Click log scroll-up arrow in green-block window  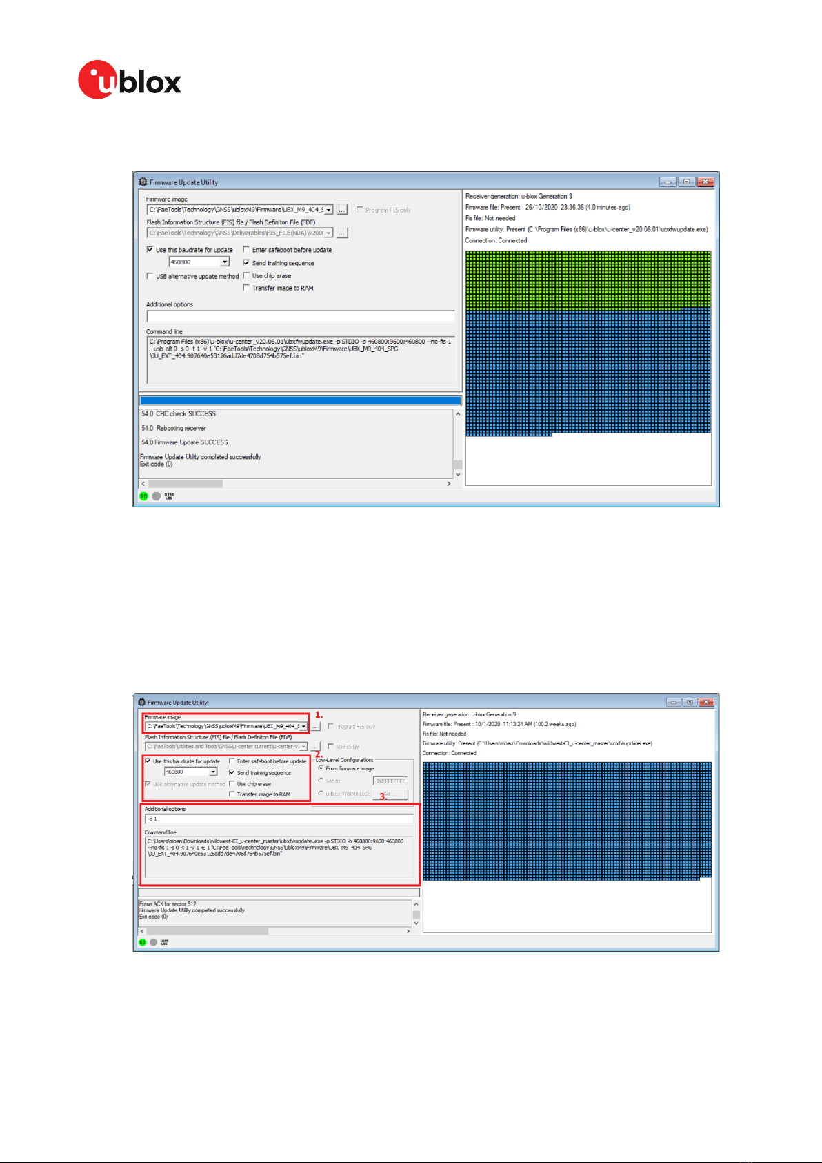coord(458,414)
